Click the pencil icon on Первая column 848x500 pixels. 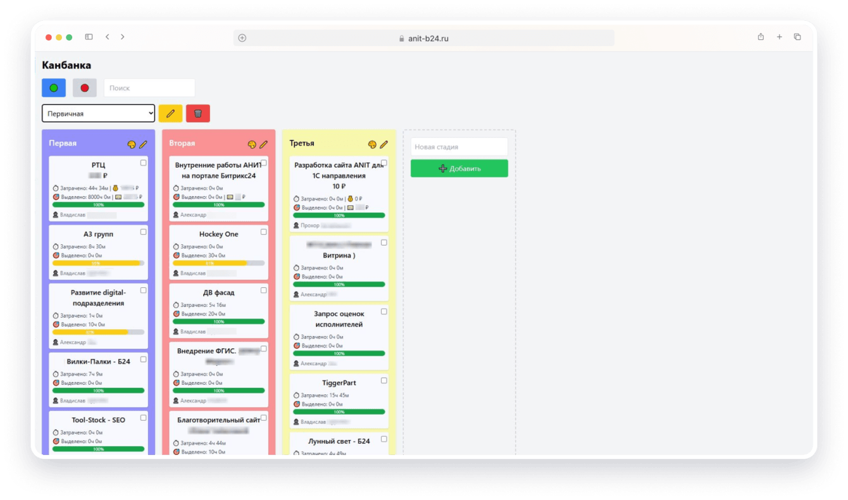(143, 144)
